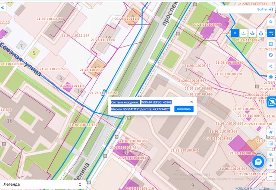
Task: Select the polygon area measurement tool
Action: pyautogui.click(x=252, y=33)
